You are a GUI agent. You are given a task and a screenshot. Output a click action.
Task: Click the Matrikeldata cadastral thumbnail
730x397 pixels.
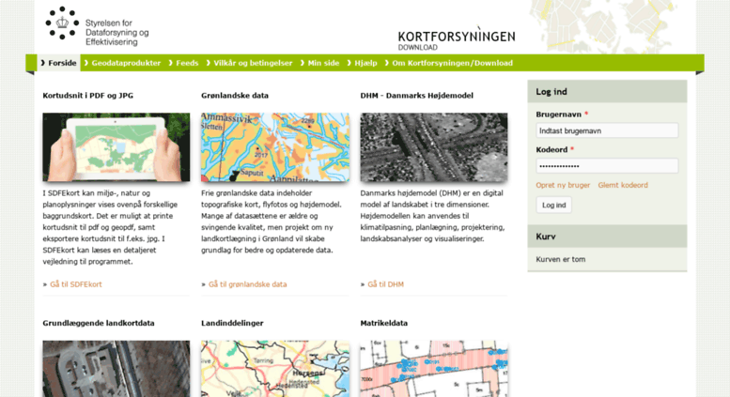point(434,369)
